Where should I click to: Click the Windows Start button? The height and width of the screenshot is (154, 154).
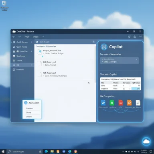[3, 152]
